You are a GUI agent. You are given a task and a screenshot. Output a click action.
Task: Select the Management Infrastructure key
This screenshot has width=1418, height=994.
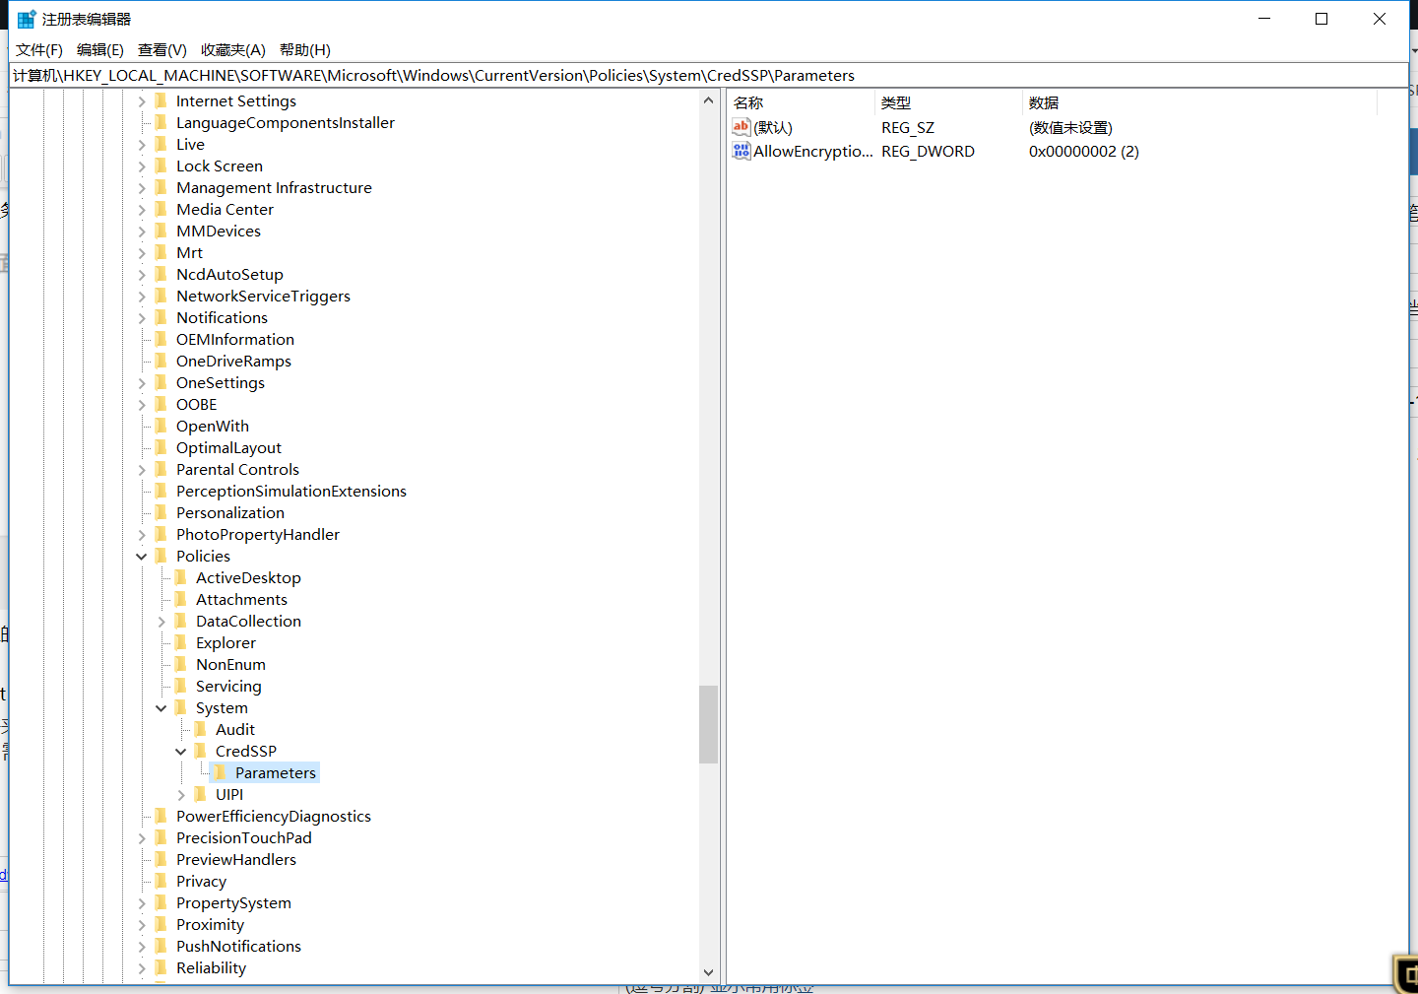[x=274, y=188]
